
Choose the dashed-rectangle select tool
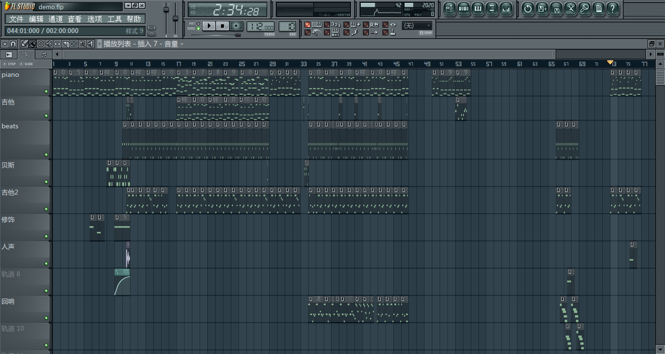click(x=74, y=44)
